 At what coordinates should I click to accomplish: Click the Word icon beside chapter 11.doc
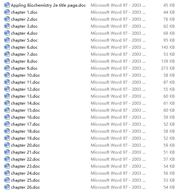(7, 82)
